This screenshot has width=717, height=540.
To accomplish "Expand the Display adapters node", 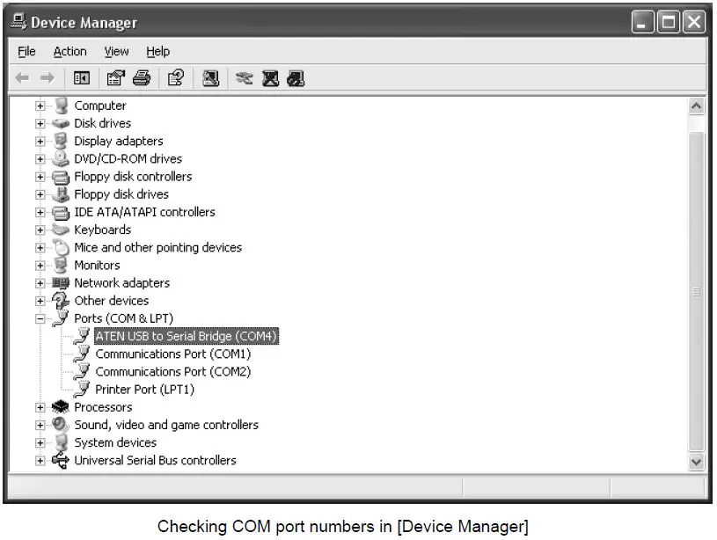I will [40, 142].
